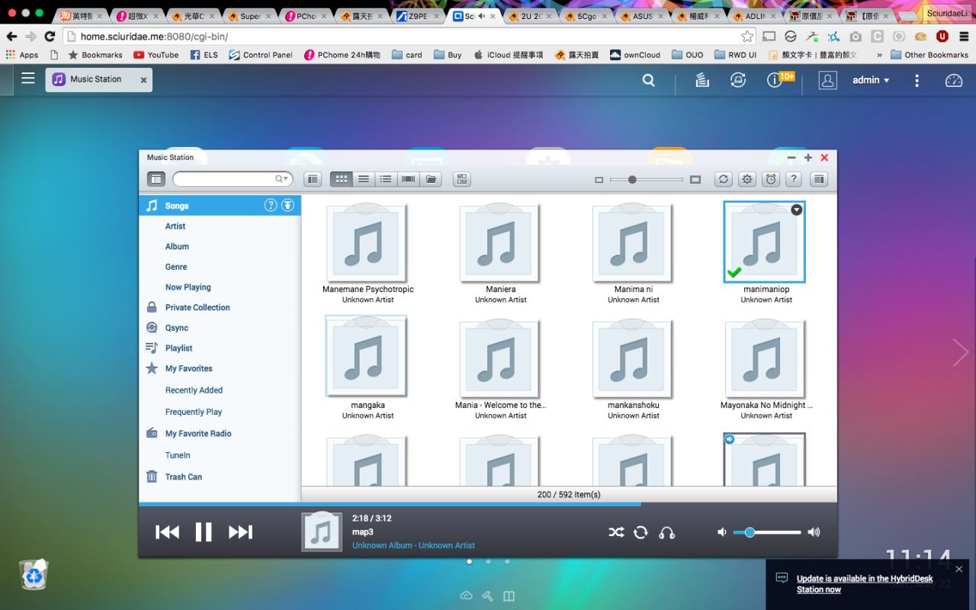
Task: Open Playlist in the sidebar
Action: (178, 348)
